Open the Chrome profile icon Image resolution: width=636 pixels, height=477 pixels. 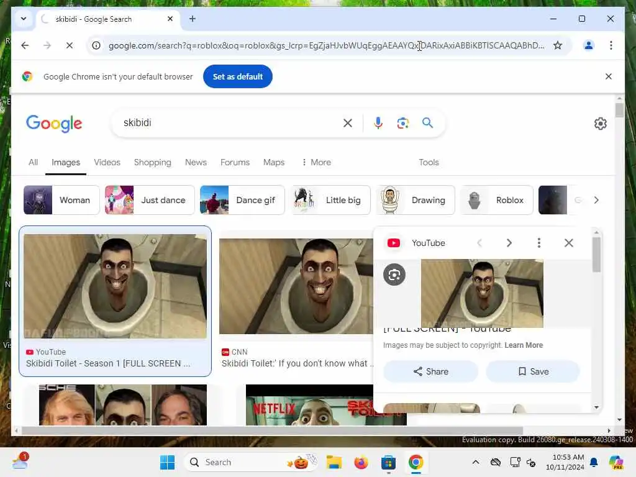(x=589, y=45)
